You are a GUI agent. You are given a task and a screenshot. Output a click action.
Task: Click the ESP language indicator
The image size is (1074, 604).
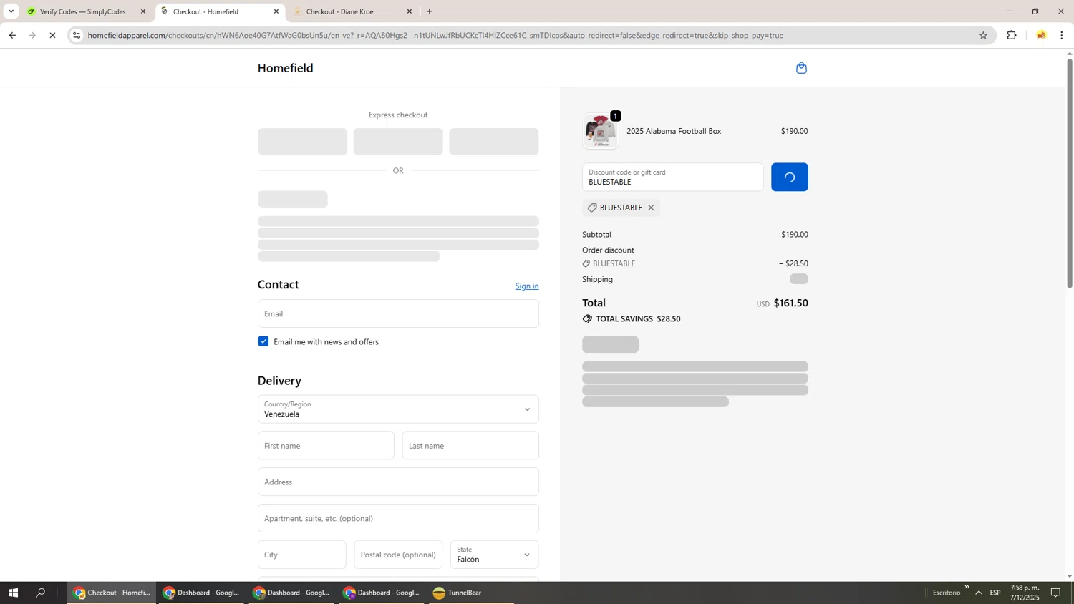coord(995,593)
